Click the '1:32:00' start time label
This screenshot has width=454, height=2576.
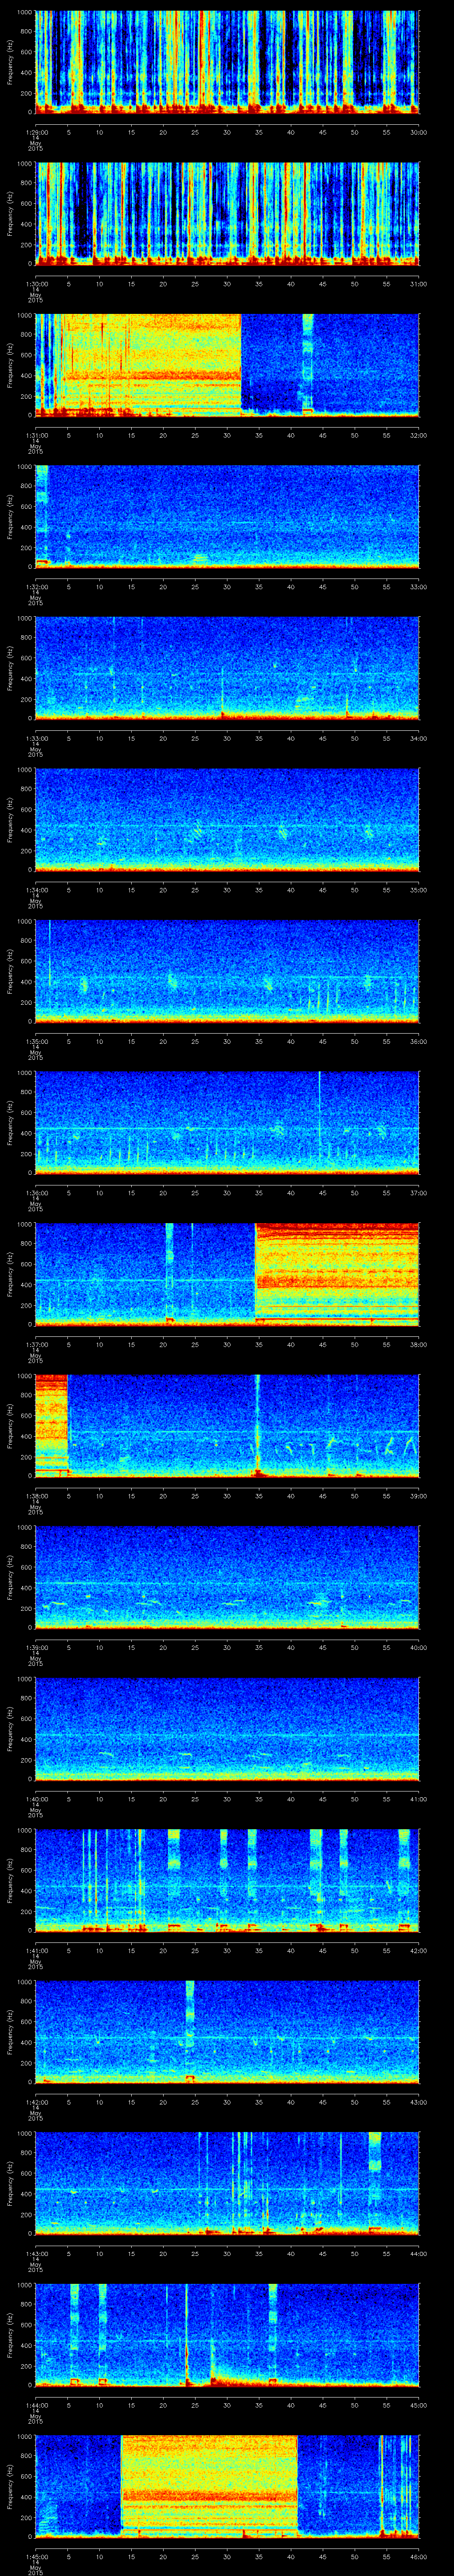[x=36, y=586]
